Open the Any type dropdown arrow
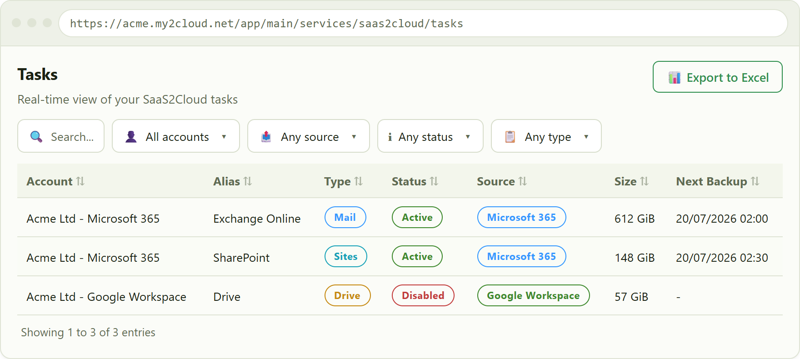The height and width of the screenshot is (359, 800). click(x=586, y=137)
